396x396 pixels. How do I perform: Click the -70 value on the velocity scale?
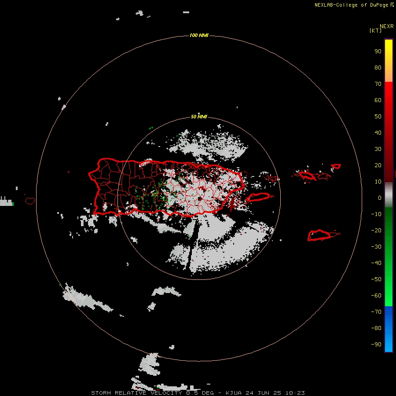point(376,312)
